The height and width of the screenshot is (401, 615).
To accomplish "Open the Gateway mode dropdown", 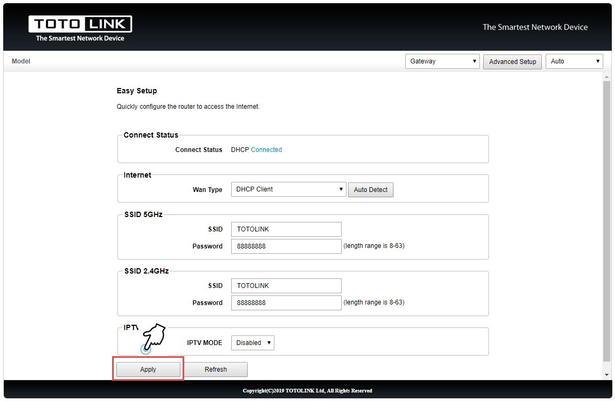I will [x=442, y=61].
